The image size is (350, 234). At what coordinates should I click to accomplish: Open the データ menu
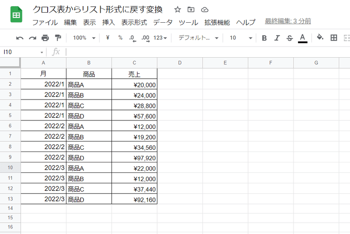163,23
